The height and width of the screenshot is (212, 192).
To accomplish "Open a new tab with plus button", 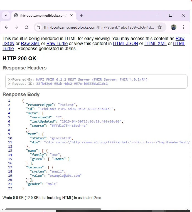I will coord(82,15).
